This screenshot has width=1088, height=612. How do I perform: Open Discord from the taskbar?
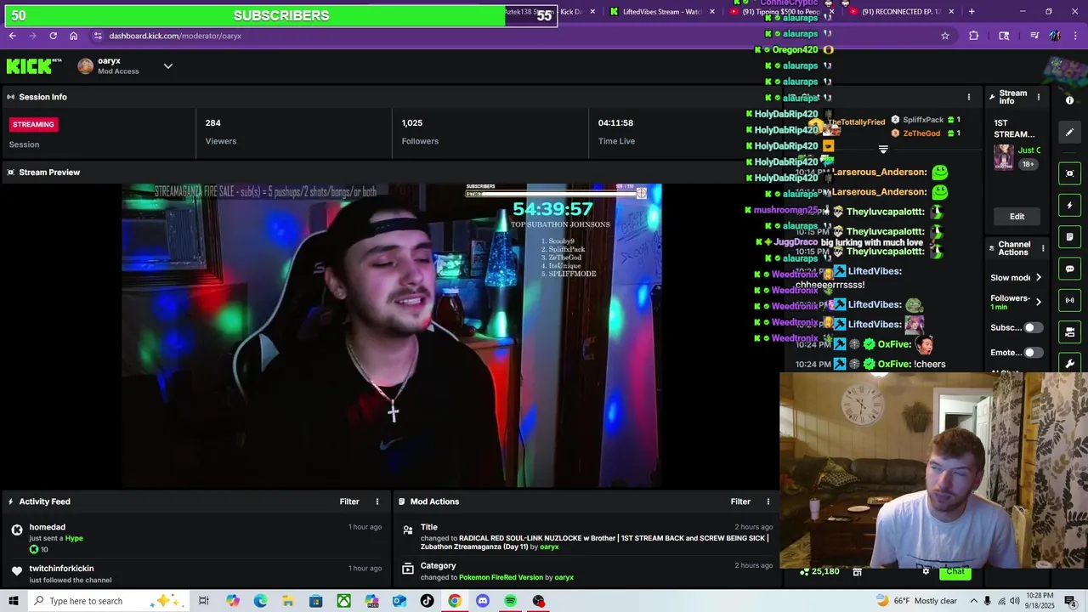(483, 601)
